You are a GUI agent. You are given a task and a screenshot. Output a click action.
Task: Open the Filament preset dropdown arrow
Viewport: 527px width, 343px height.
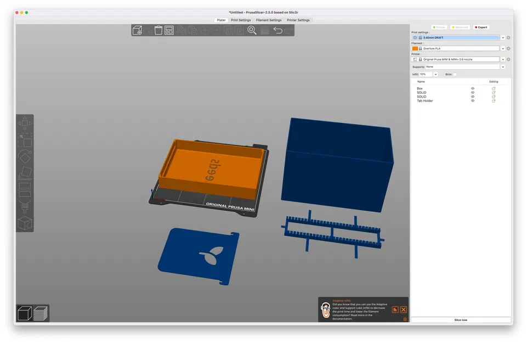tap(503, 48)
